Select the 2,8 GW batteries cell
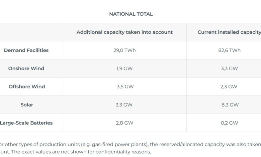This screenshot has height=157, width=261. coord(124,123)
